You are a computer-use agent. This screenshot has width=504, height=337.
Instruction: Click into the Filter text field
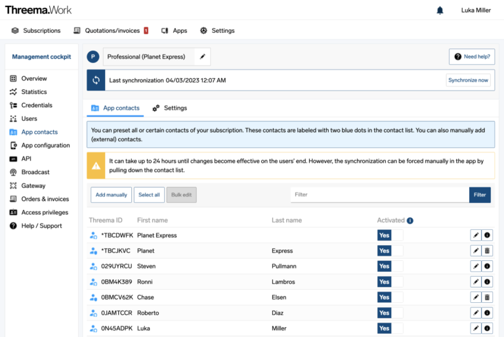pyautogui.click(x=379, y=194)
